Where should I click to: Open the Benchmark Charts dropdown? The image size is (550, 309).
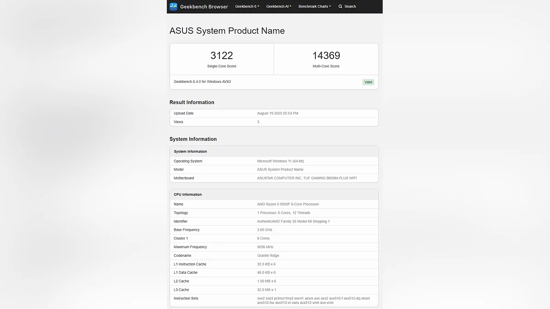tap(314, 6)
